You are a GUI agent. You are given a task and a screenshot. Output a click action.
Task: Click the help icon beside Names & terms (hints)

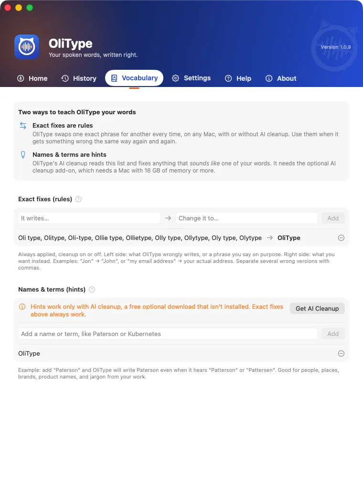[x=92, y=289]
